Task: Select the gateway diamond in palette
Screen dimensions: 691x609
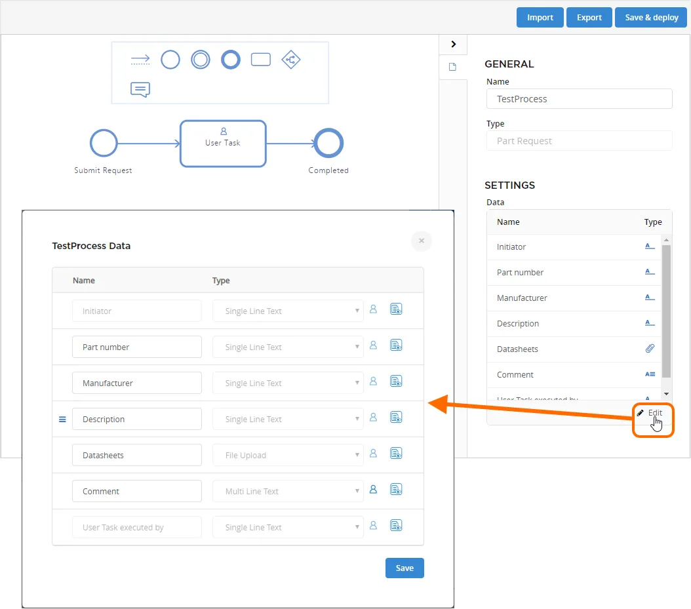Action: point(291,60)
